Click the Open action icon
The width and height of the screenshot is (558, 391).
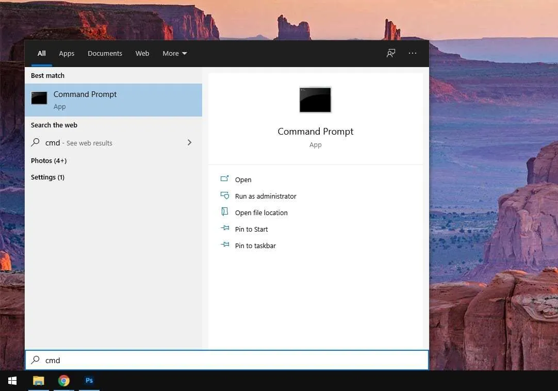[x=224, y=179]
